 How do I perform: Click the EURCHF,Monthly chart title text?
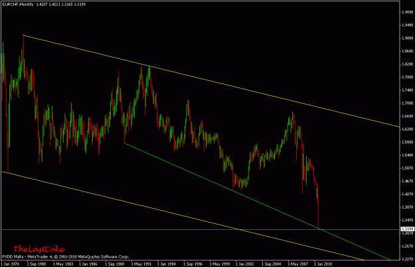(x=18, y=4)
